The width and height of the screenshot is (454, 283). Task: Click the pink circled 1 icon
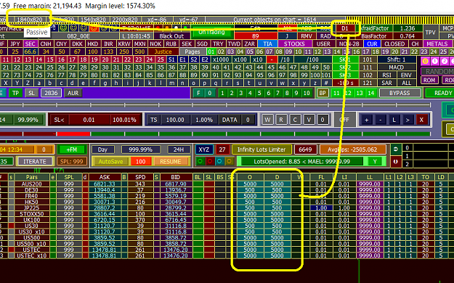[x=435, y=62]
